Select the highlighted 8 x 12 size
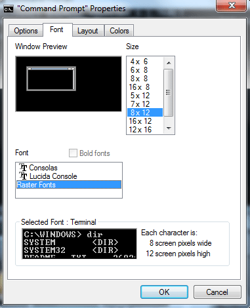The height and width of the screenshot is (308, 250). 145,113
